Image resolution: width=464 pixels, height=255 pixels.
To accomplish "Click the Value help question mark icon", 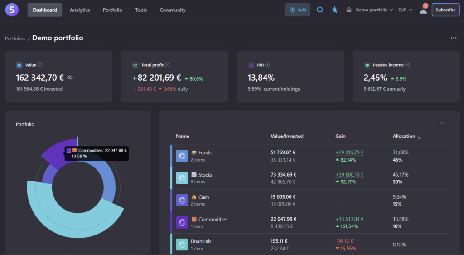I will point(40,65).
